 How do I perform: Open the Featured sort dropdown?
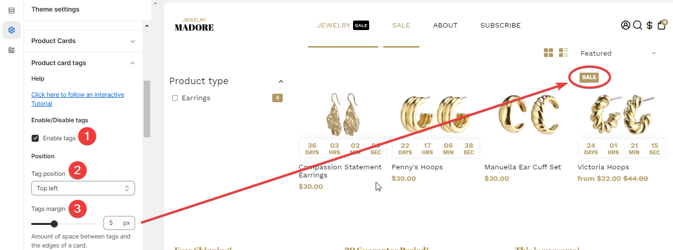click(x=618, y=53)
